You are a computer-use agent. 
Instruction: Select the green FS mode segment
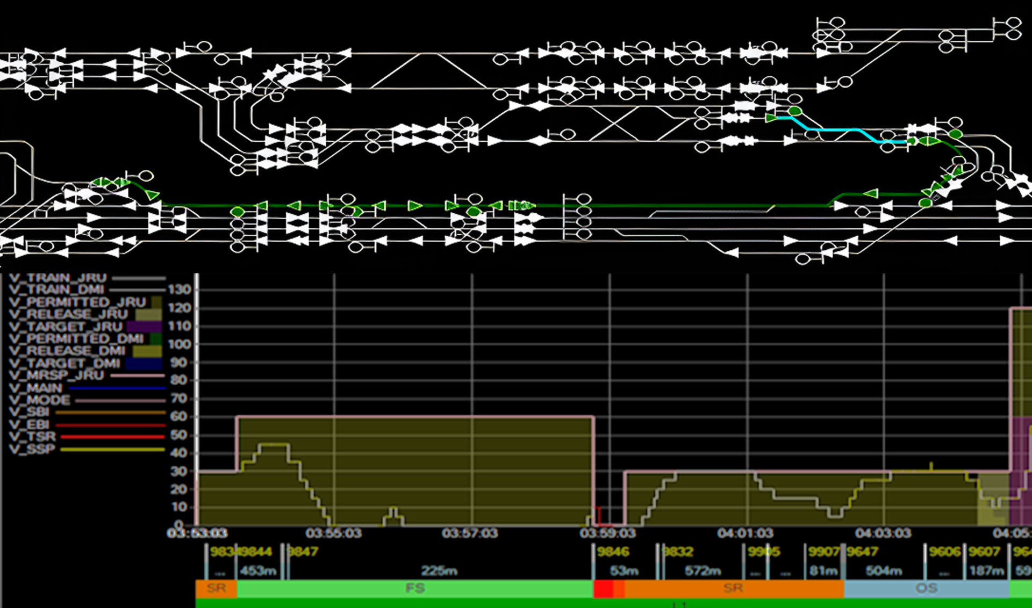(415, 588)
